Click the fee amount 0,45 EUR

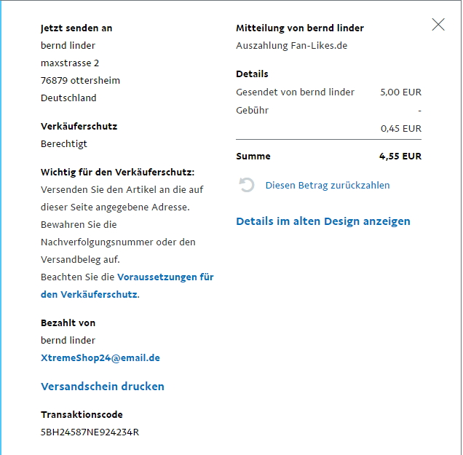click(400, 129)
